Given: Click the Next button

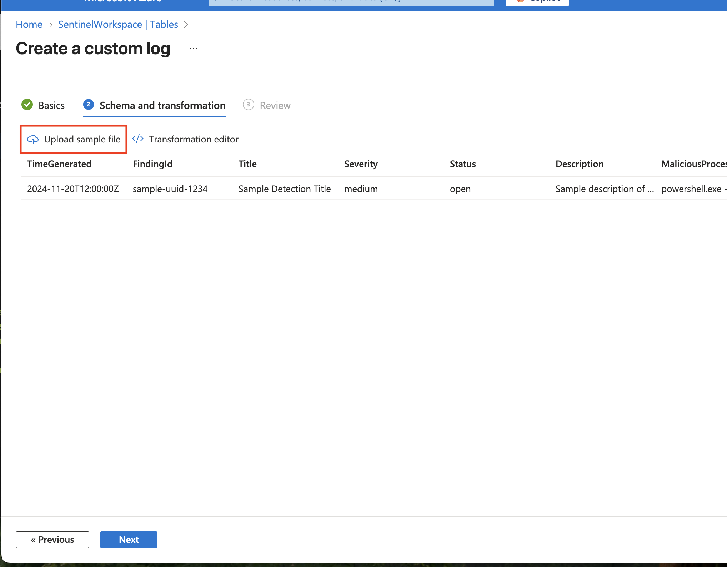Looking at the screenshot, I should 129,540.
